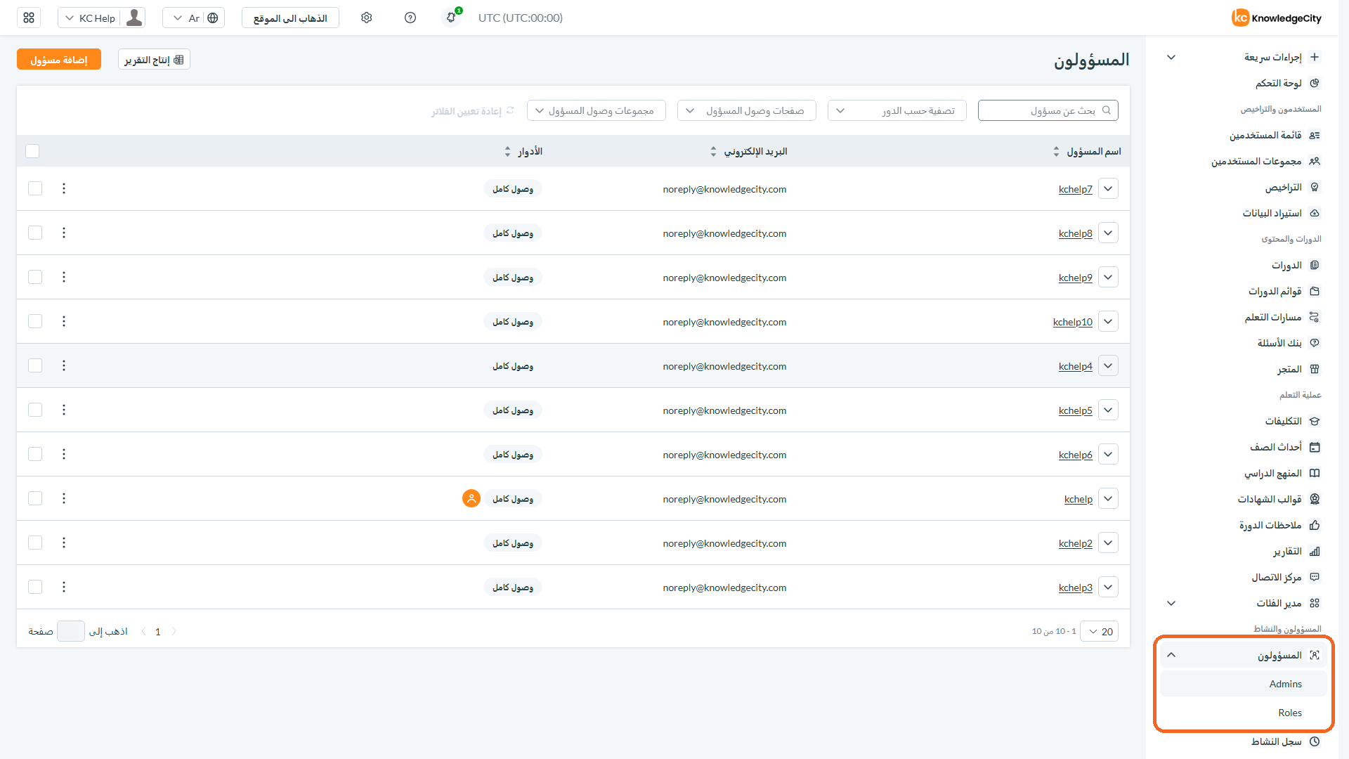Screen dimensions: 1349x759
Task: Open the admin access pages dropdown
Action: pos(746,110)
